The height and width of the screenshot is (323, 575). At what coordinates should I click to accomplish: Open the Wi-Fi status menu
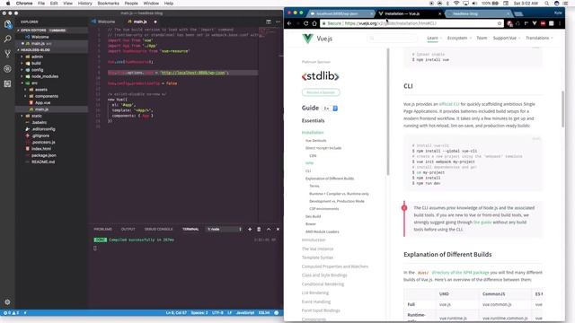click(x=456, y=4)
